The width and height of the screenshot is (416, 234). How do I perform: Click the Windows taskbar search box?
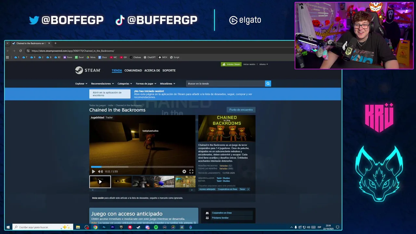[43, 227]
